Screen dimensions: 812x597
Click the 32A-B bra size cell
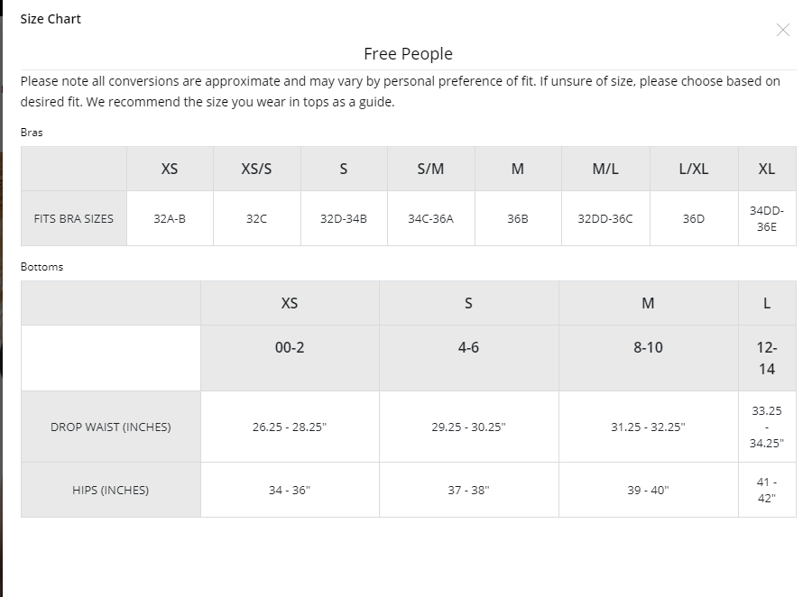click(x=170, y=218)
